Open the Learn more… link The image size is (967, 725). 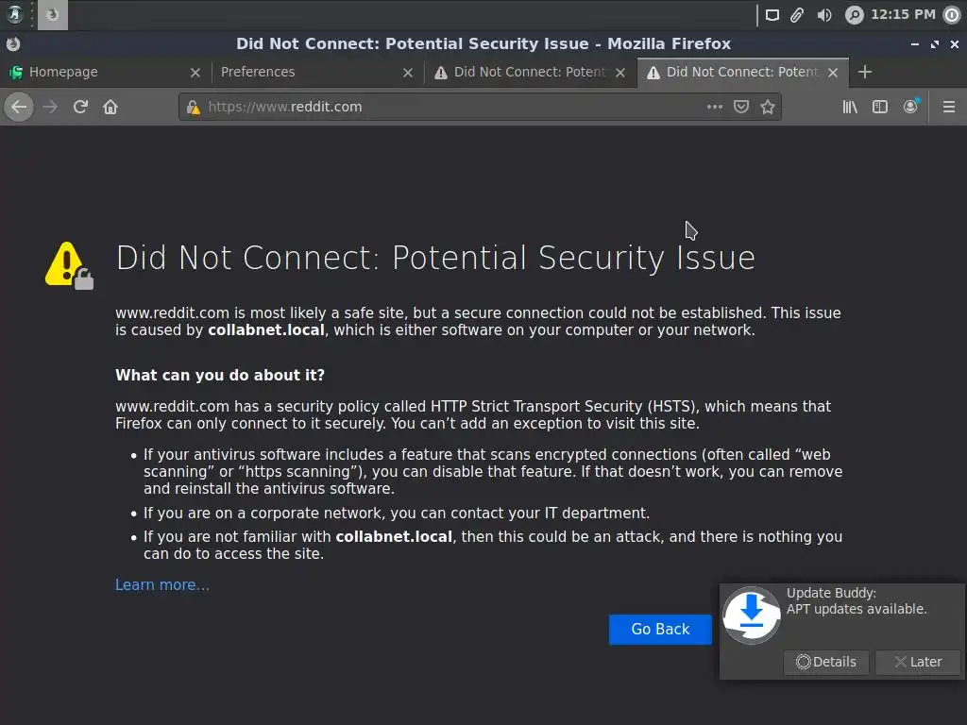[162, 585]
